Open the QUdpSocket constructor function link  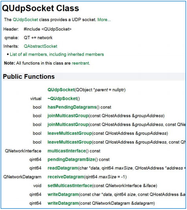[61, 90]
